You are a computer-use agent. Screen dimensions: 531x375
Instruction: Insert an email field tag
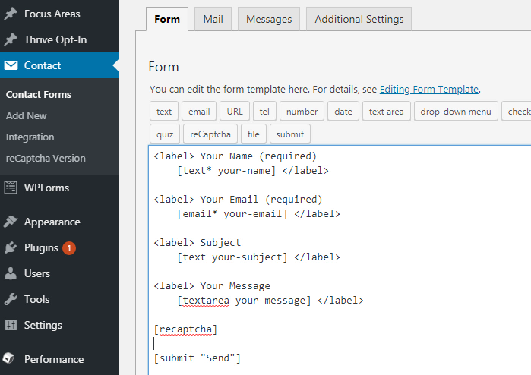tap(199, 112)
